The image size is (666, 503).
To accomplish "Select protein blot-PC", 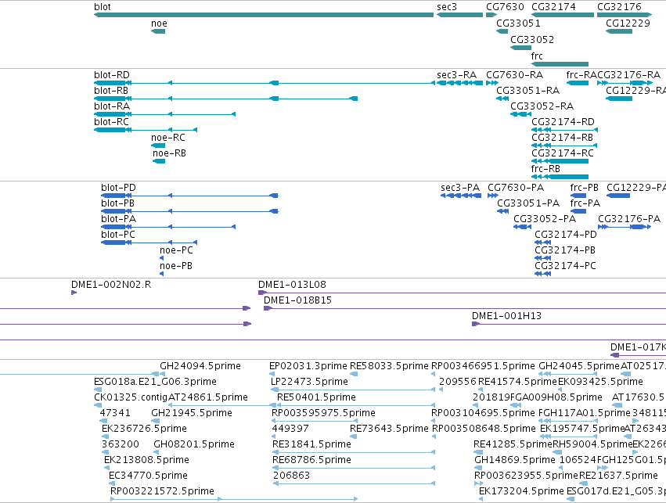I will coord(149,243).
